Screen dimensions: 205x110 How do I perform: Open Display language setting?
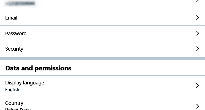pos(102,86)
